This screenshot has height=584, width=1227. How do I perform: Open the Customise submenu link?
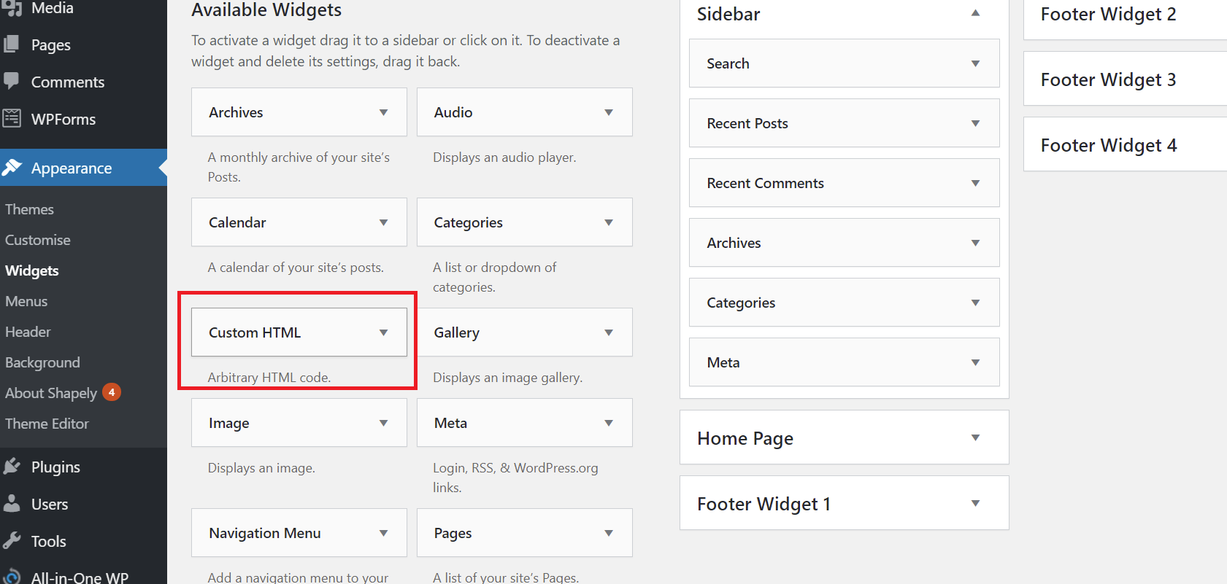(38, 240)
